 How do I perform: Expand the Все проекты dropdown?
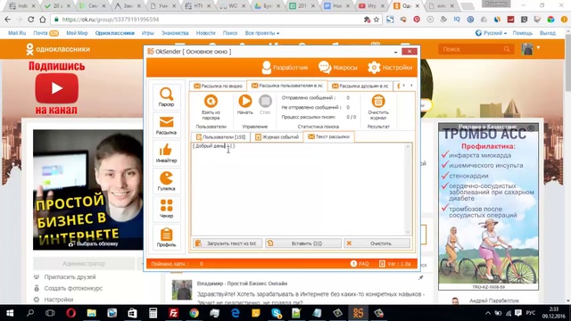click(x=262, y=33)
